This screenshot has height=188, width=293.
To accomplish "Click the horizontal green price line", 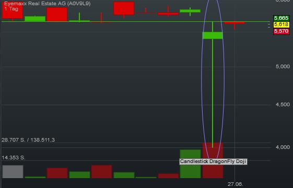I will click(135, 22).
